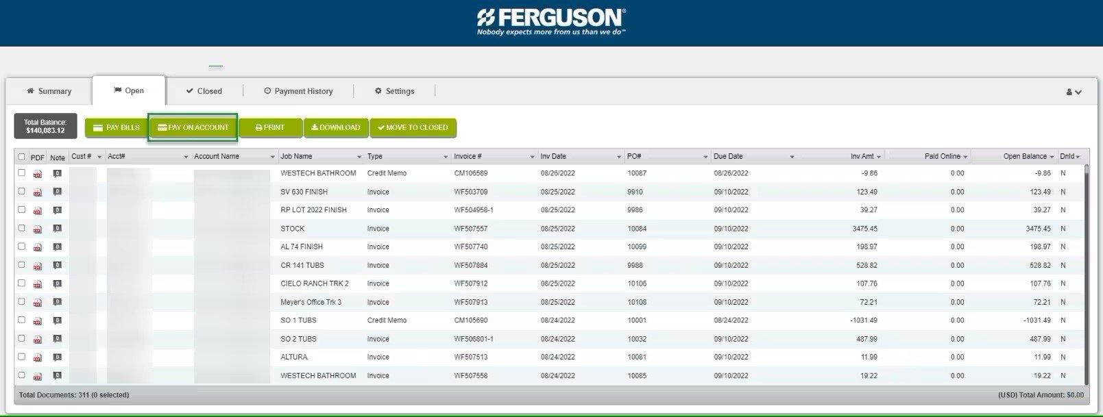
Task: Switch to the Closed tab
Action: tap(204, 91)
